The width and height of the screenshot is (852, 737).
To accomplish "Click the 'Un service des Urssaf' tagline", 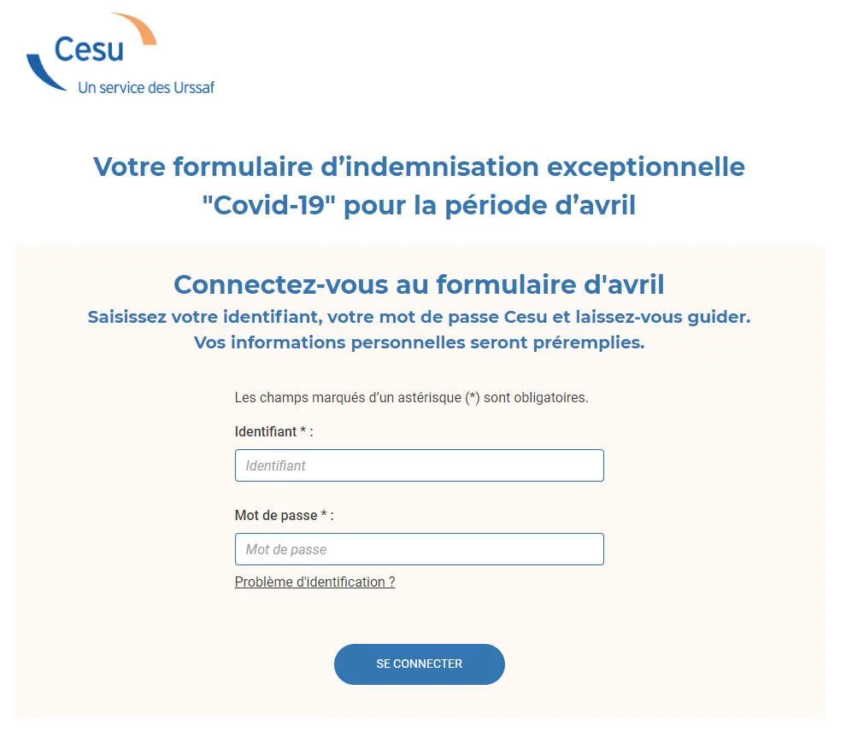I will [145, 86].
